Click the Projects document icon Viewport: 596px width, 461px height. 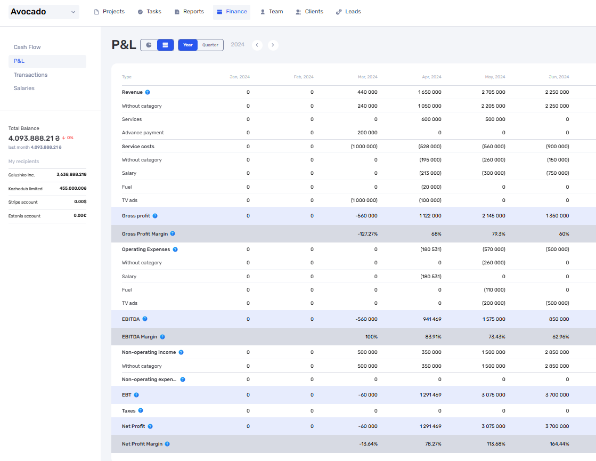coord(96,12)
